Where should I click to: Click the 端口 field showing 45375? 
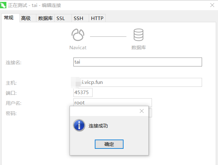[x=83, y=93]
